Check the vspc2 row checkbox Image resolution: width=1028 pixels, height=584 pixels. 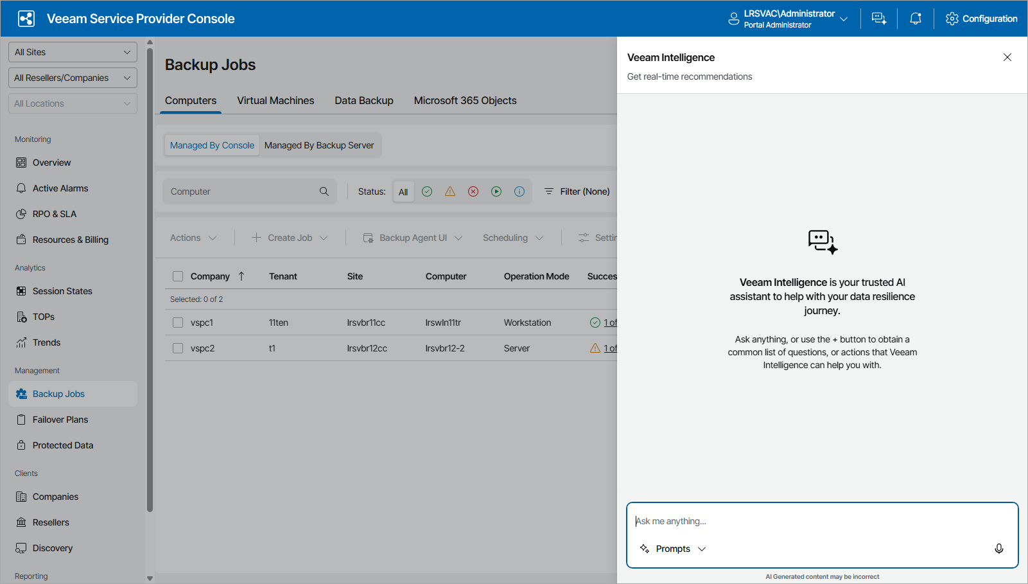(178, 348)
